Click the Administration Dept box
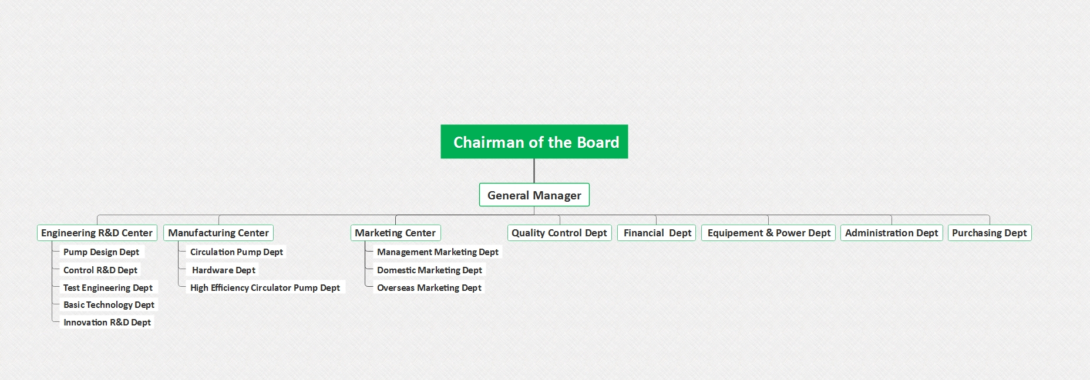This screenshot has width=1090, height=380. click(x=891, y=233)
